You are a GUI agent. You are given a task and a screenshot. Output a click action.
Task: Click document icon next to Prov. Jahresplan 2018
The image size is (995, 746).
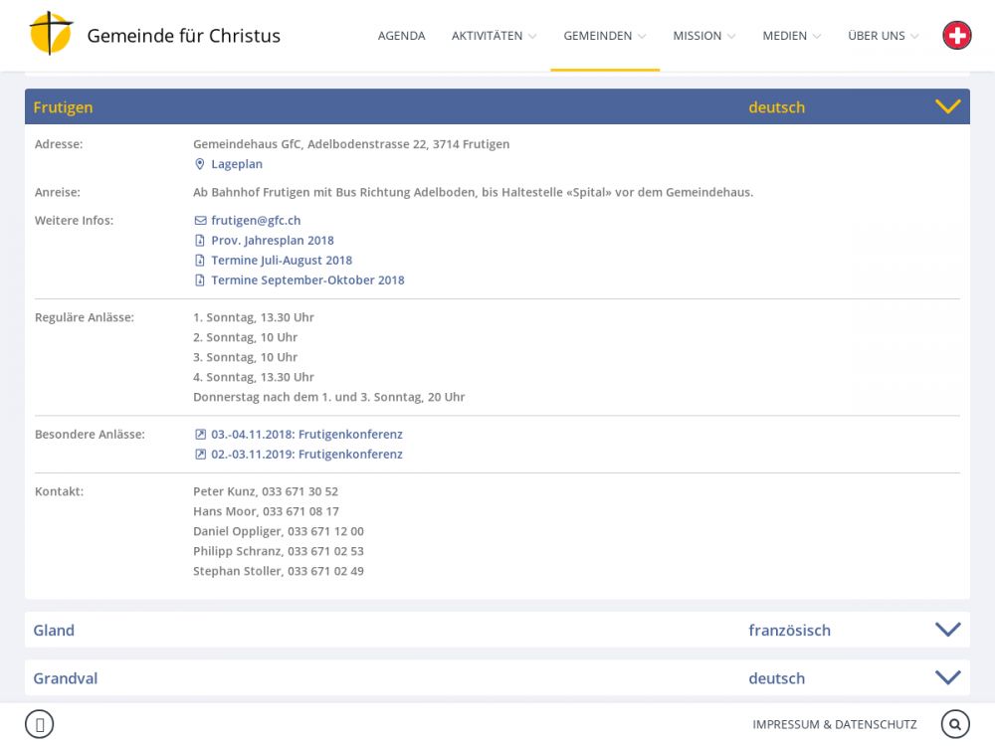pos(200,241)
